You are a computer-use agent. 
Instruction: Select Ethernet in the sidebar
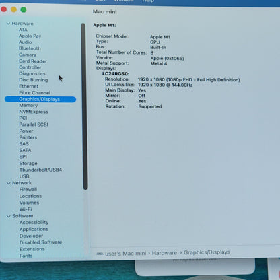(29, 86)
